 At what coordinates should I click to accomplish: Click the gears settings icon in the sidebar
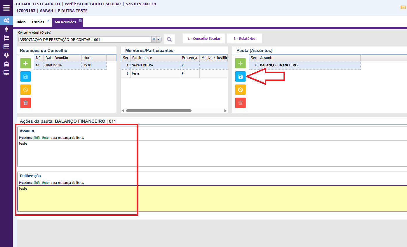tap(6, 20)
